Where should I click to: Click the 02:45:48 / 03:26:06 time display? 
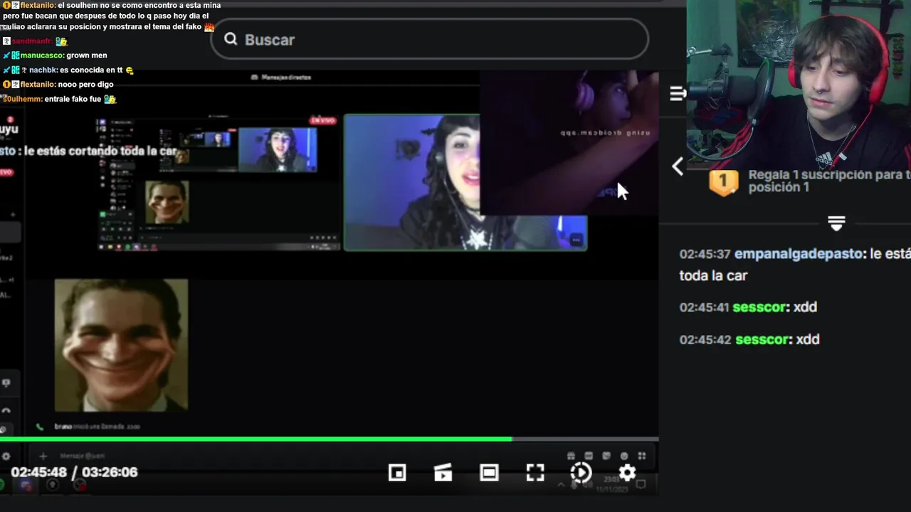[74, 472]
